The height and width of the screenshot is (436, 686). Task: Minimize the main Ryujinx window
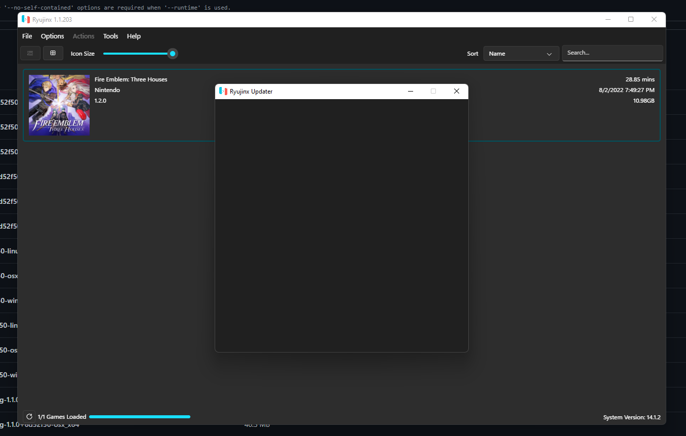608,19
